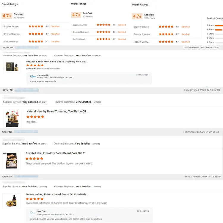Click Guangzhou Ocean Cosmetic under Iyer Cai

pos(55,214)
